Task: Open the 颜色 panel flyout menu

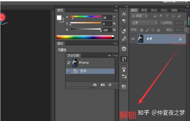Action: click(x=116, y=10)
